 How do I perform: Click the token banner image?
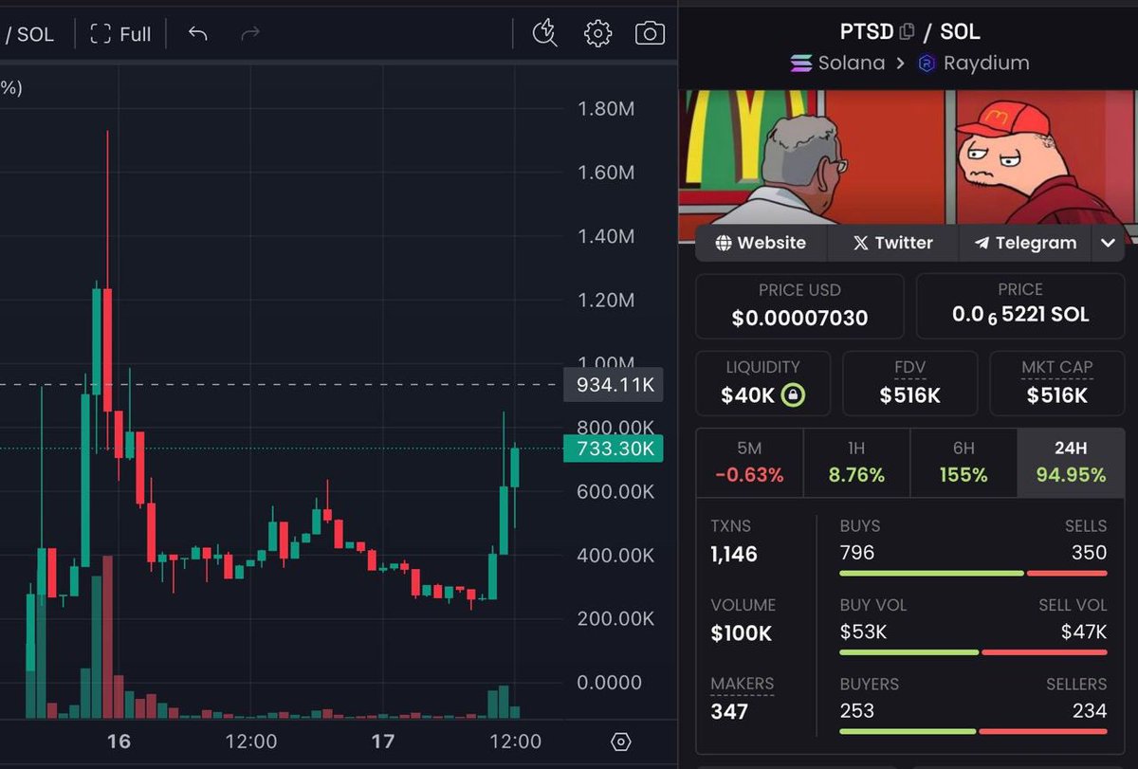tap(908, 156)
